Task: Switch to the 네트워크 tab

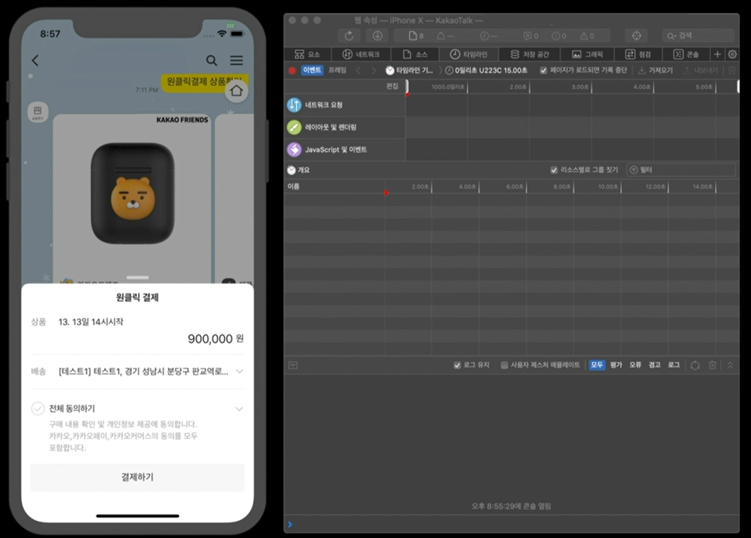Action: point(361,55)
